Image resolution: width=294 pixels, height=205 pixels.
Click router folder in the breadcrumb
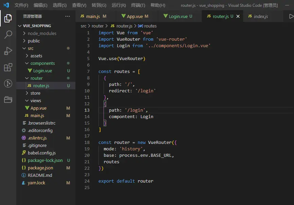97,26
